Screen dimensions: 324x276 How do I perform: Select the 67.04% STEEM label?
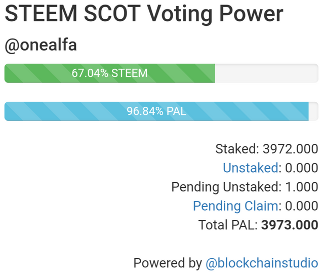click(110, 73)
